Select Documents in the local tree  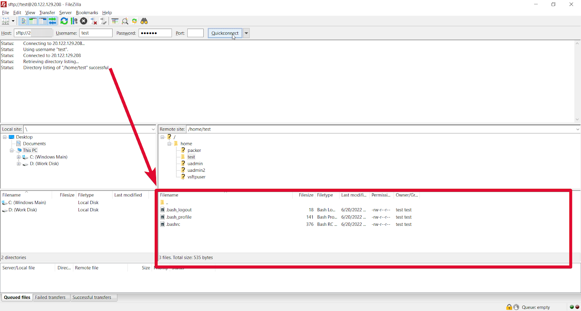pyautogui.click(x=34, y=144)
